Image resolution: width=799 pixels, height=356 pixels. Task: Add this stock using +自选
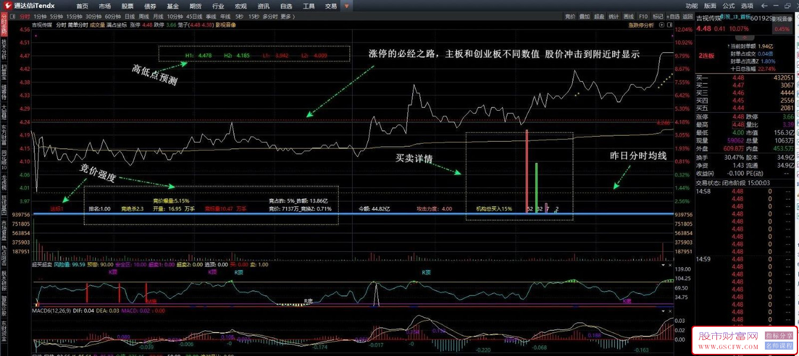[x=672, y=16]
